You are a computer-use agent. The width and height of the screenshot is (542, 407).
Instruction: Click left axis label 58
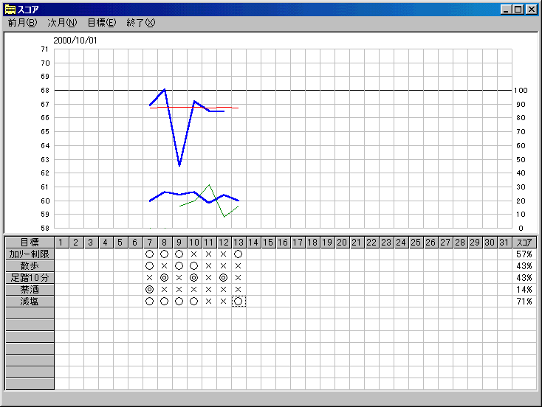click(x=45, y=228)
